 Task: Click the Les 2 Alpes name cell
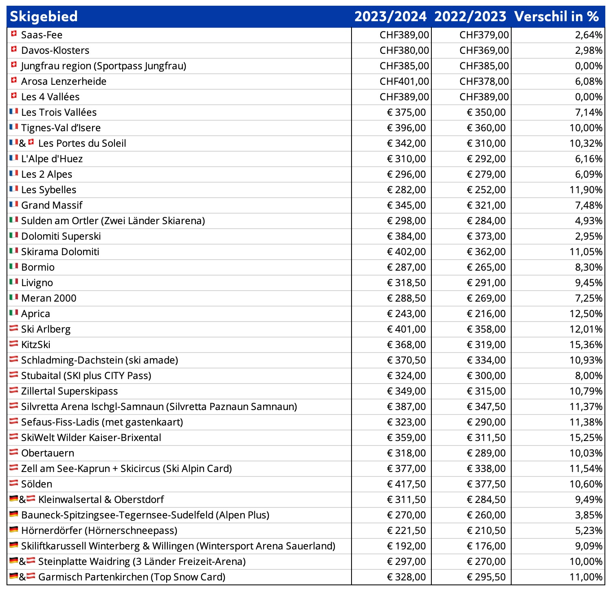[x=179, y=174]
